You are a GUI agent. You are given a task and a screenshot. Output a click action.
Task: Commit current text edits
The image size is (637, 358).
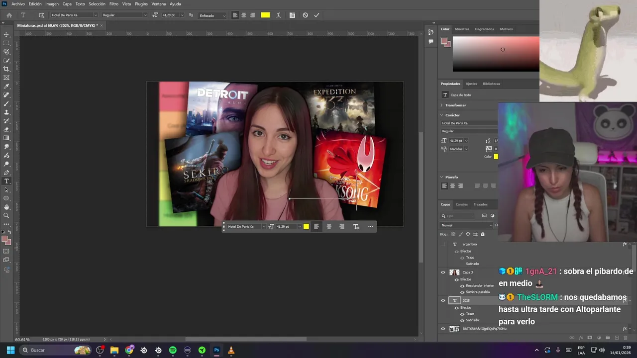pyautogui.click(x=317, y=15)
